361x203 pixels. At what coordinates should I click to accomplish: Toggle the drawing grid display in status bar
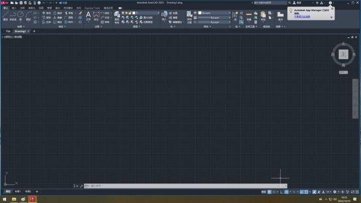pos(269,191)
